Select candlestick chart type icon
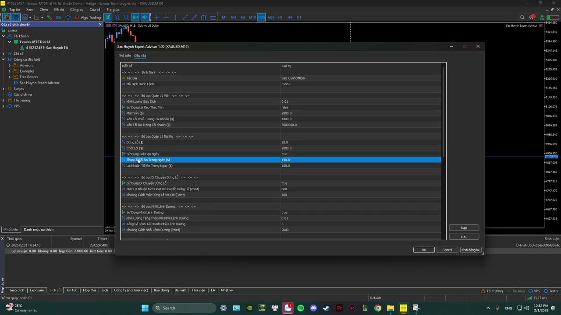Viewport: 561px width, 315px height. click(x=108, y=17)
